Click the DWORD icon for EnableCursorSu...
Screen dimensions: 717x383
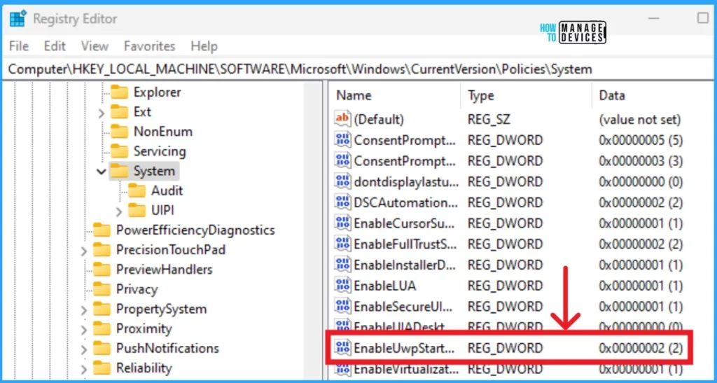click(x=342, y=223)
